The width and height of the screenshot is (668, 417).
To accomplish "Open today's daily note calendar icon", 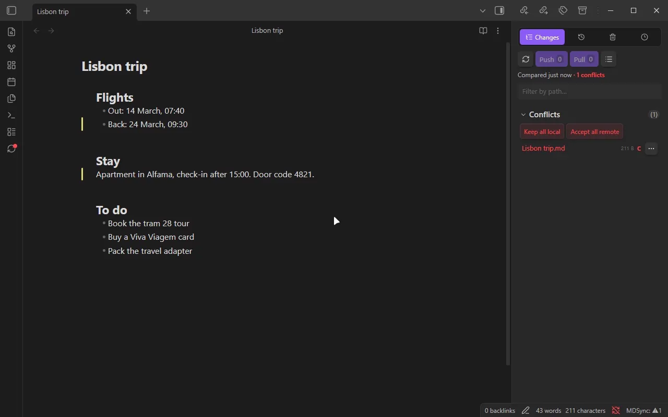I will [11, 82].
